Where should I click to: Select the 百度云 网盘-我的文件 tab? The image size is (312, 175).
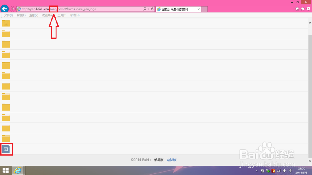[x=178, y=9]
